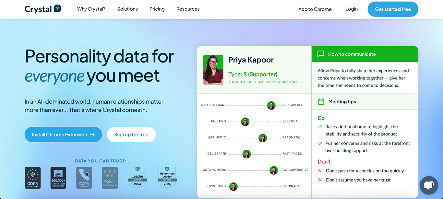
Task: Click the Deliberate to Fast-Paced slider marker
Action: 247,154
